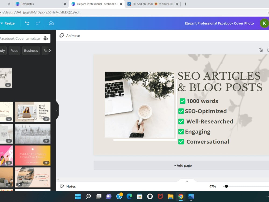The image size is (269, 202).
Task: Click the Undo icon in the toolbar
Action: click(x=27, y=23)
